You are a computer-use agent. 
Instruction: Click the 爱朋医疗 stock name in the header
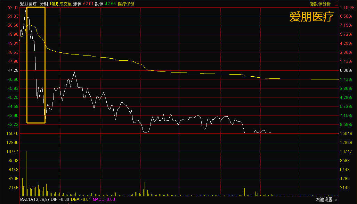[x=28, y=4]
